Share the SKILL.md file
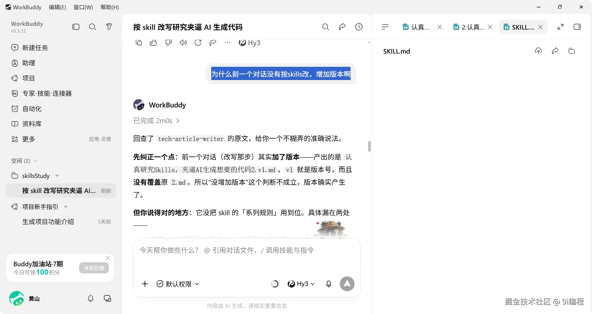The width and height of the screenshot is (592, 314). click(555, 51)
